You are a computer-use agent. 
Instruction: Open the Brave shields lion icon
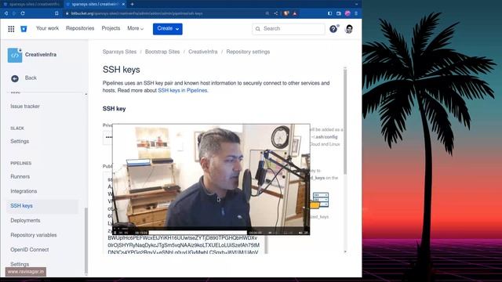pos(286,13)
